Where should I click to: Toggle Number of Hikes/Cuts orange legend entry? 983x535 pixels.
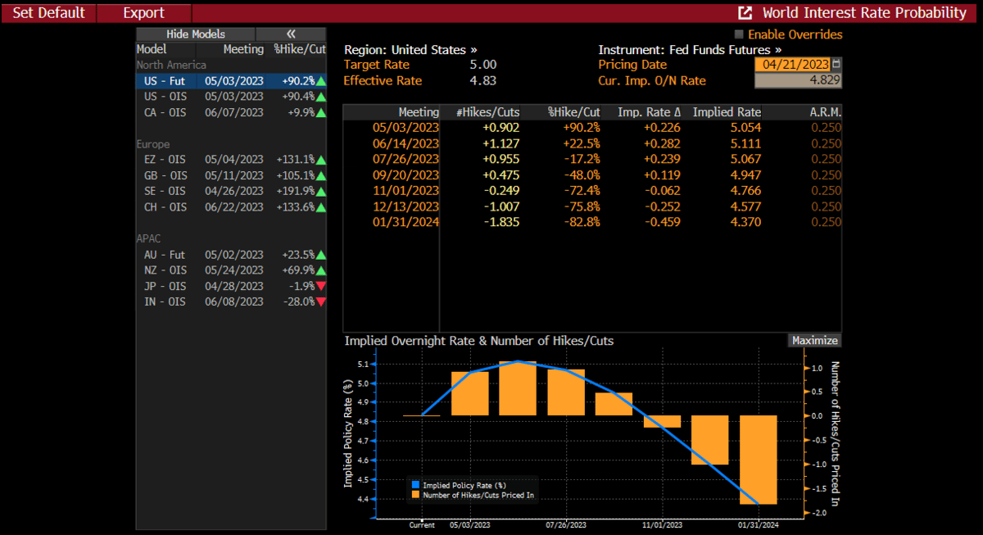coord(416,495)
